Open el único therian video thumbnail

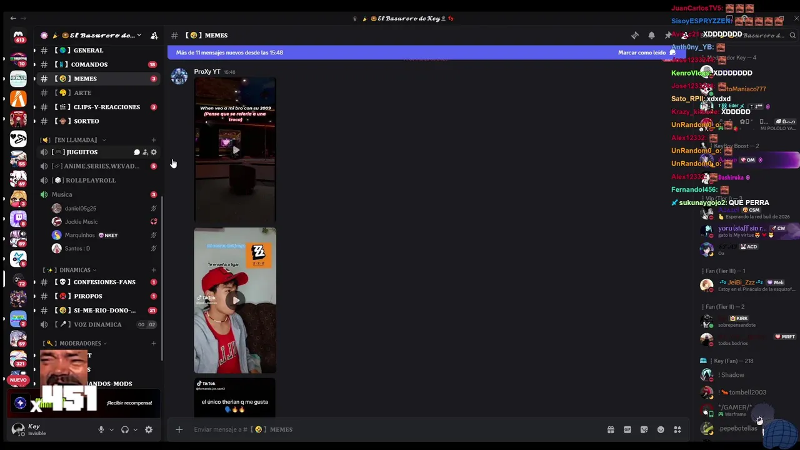click(x=235, y=397)
